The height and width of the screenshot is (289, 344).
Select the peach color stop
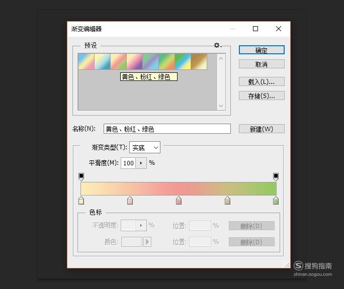130,201
